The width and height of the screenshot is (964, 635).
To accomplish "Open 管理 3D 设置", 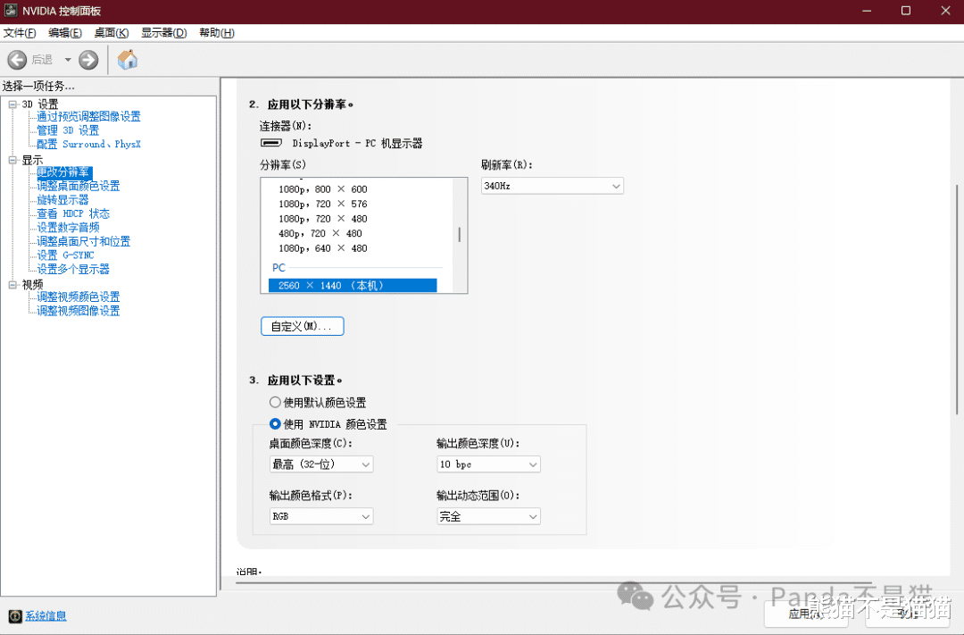I will point(68,130).
